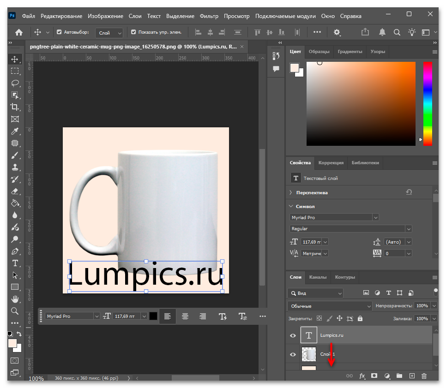Open the Фильтр menu
This screenshot has height=388, width=446.
[209, 16]
